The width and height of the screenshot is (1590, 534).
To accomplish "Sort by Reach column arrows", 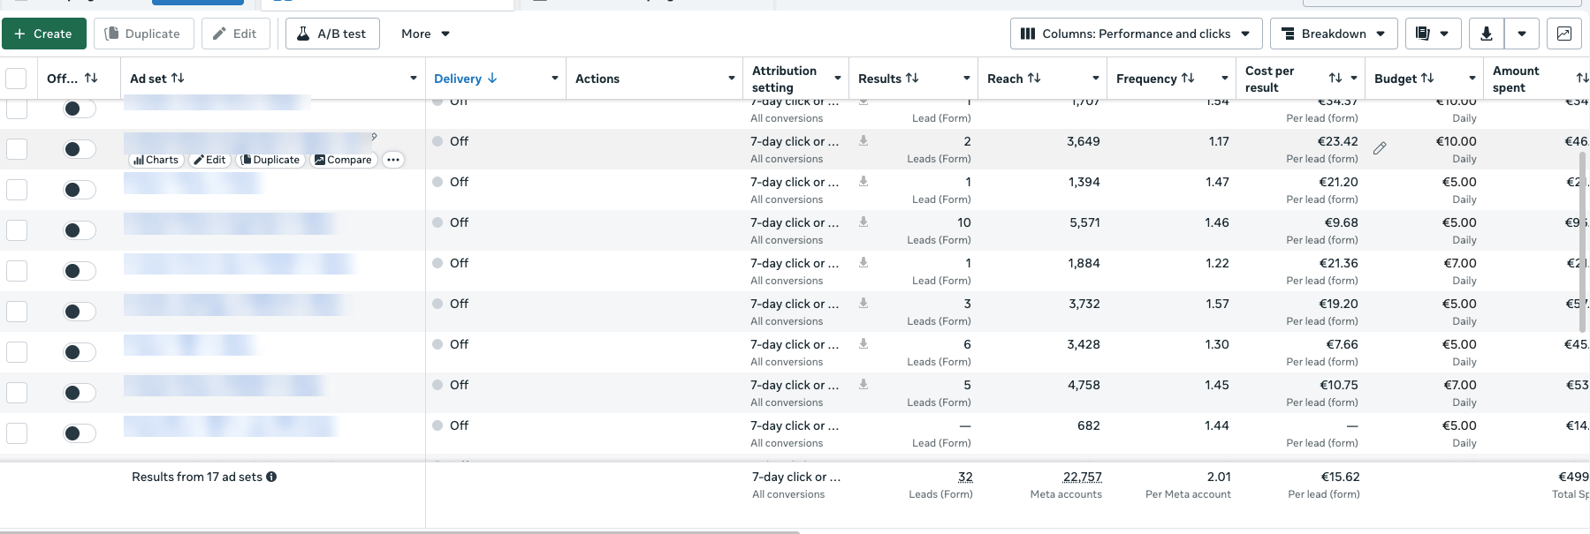I will pos(1034,78).
